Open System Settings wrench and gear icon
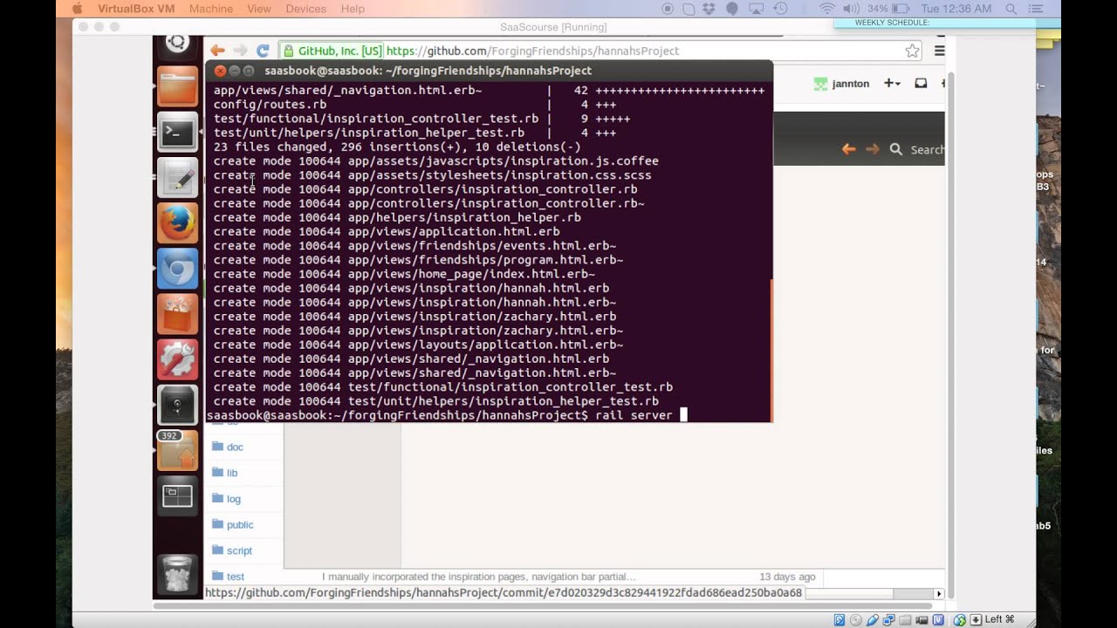The image size is (1117, 628). pyautogui.click(x=177, y=359)
